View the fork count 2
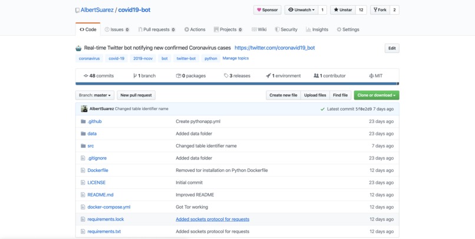This screenshot has width=475, height=239. pos(394,9)
